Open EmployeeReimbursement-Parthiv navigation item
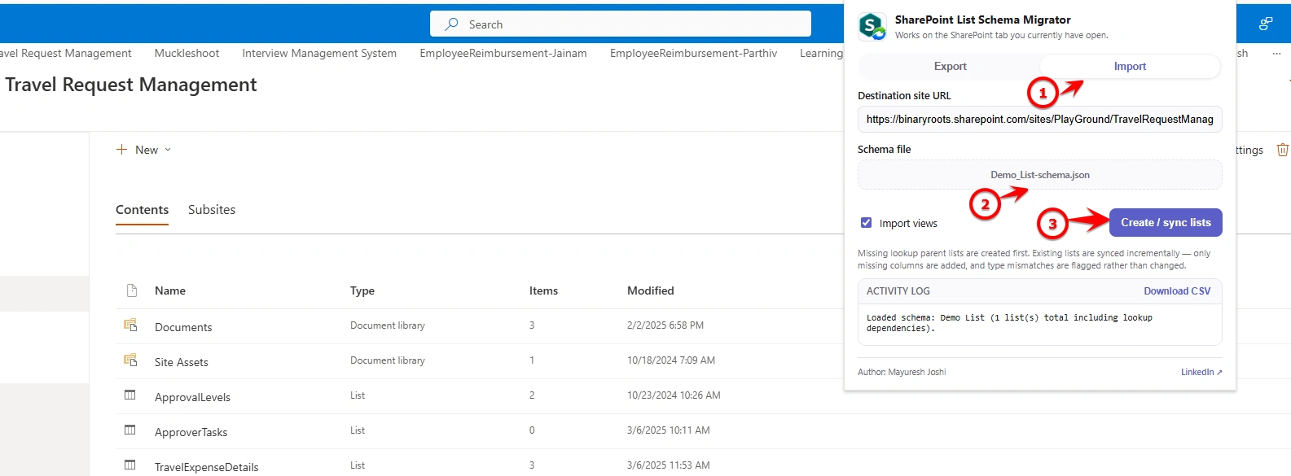Viewport: 1291px width, 476px height. coord(694,53)
